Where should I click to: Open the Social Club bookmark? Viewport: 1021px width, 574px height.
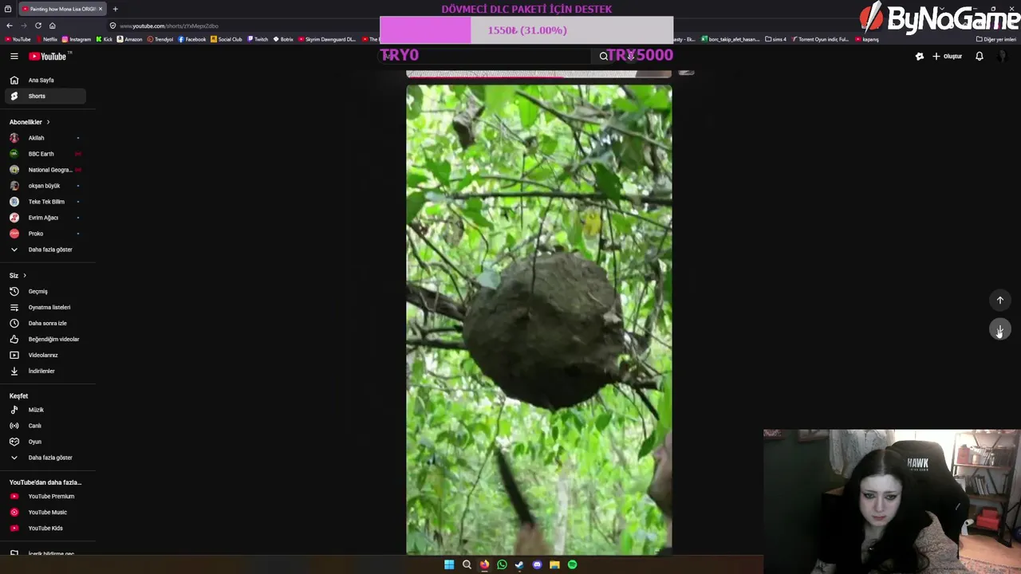[227, 39]
